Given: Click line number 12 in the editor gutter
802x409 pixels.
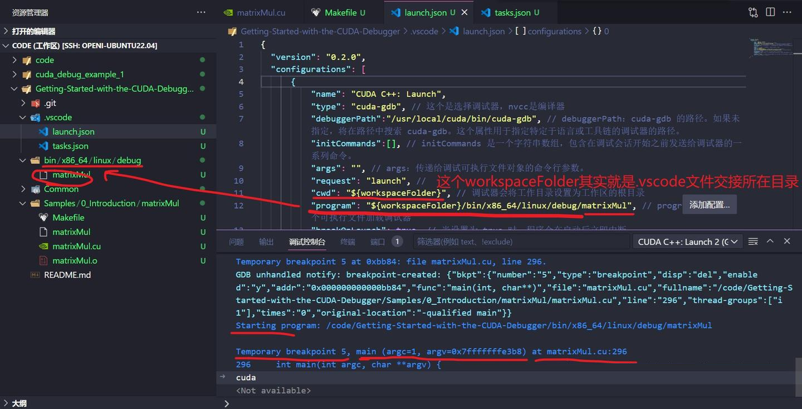Looking at the screenshot, I should tap(238, 205).
